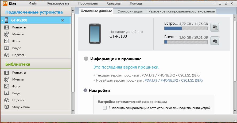This screenshot has width=237, height=123.
Task: Click the Подключенные устройства header
Action: [x=34, y=12]
